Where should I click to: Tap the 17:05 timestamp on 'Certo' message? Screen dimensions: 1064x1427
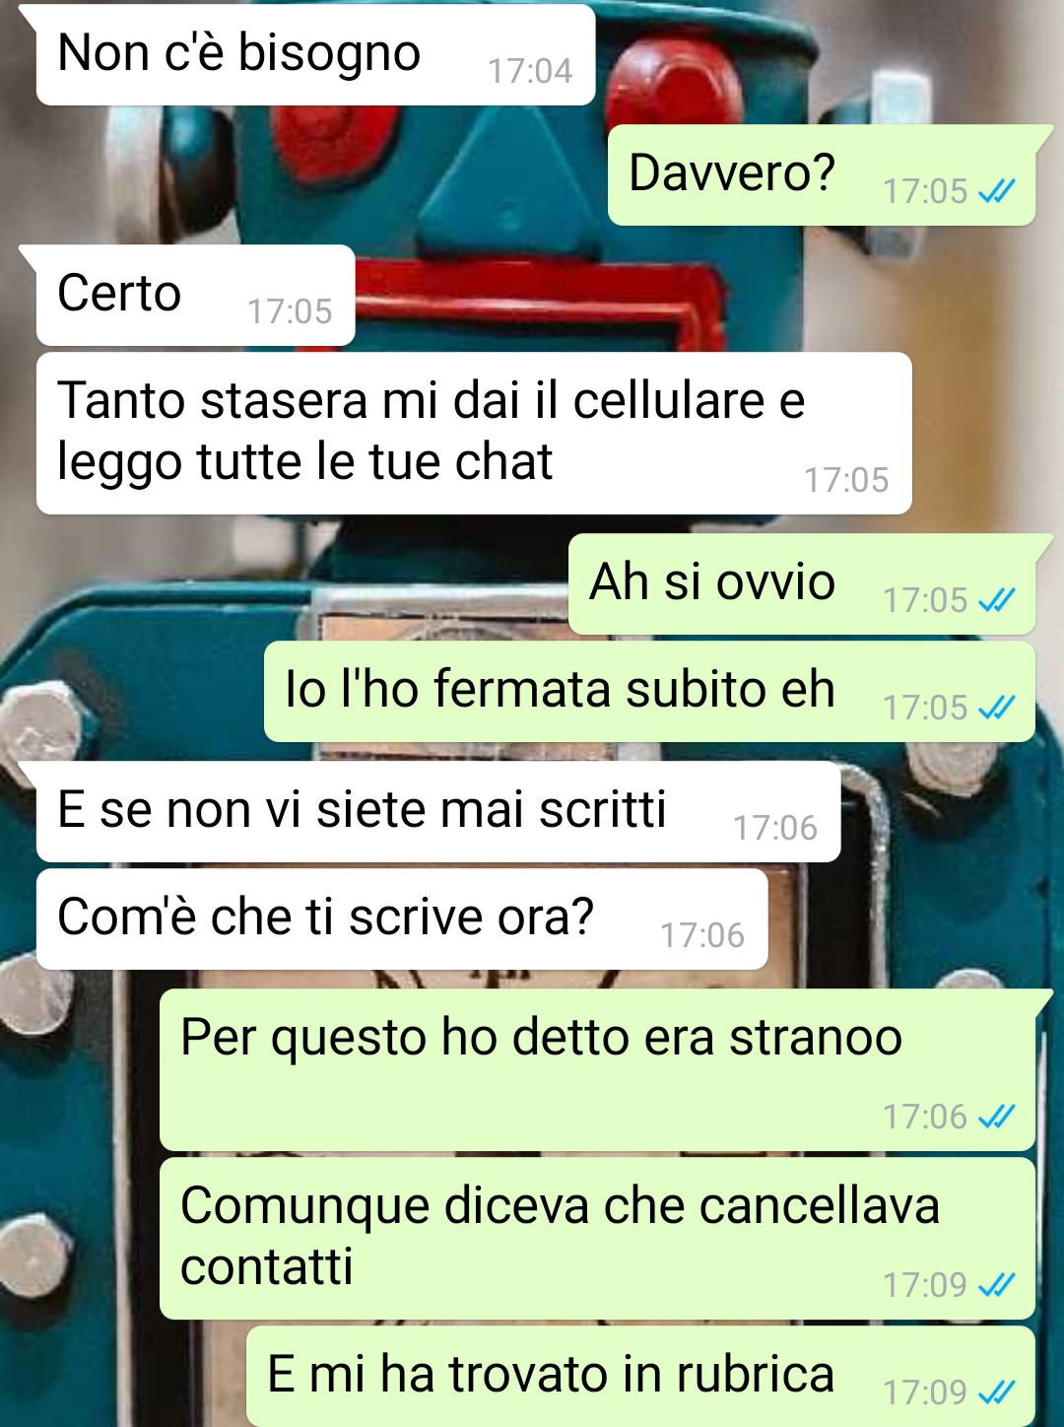290,311
